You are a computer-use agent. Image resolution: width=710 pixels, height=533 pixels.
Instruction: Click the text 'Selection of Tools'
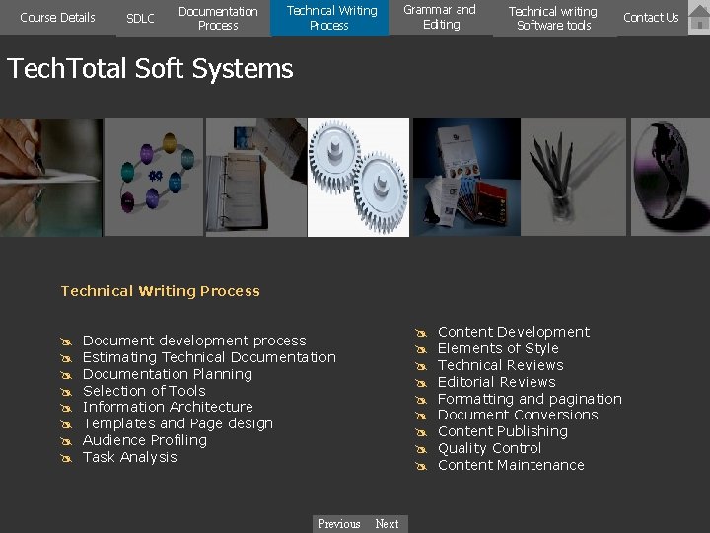click(x=144, y=391)
